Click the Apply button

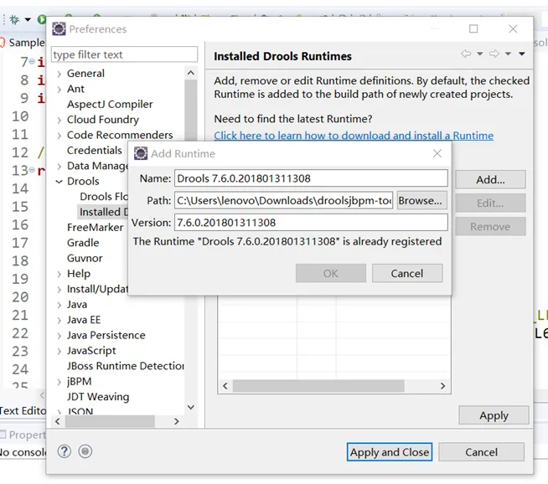coord(494,415)
